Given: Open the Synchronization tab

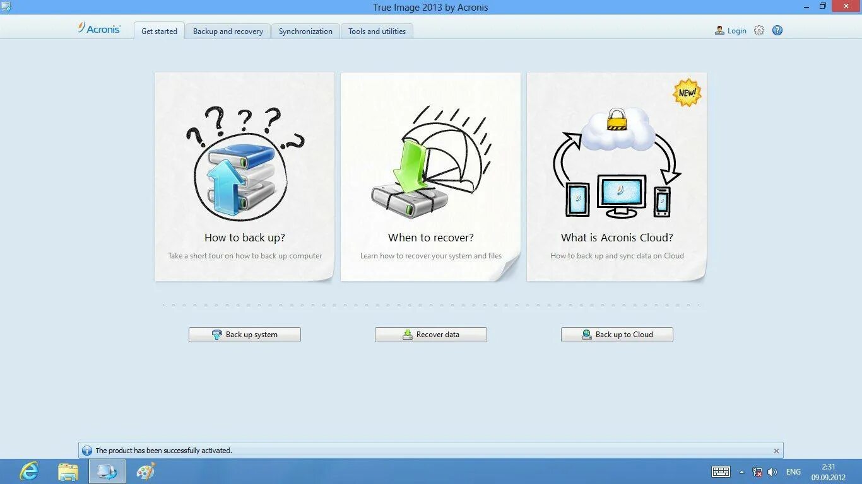Looking at the screenshot, I should point(305,31).
